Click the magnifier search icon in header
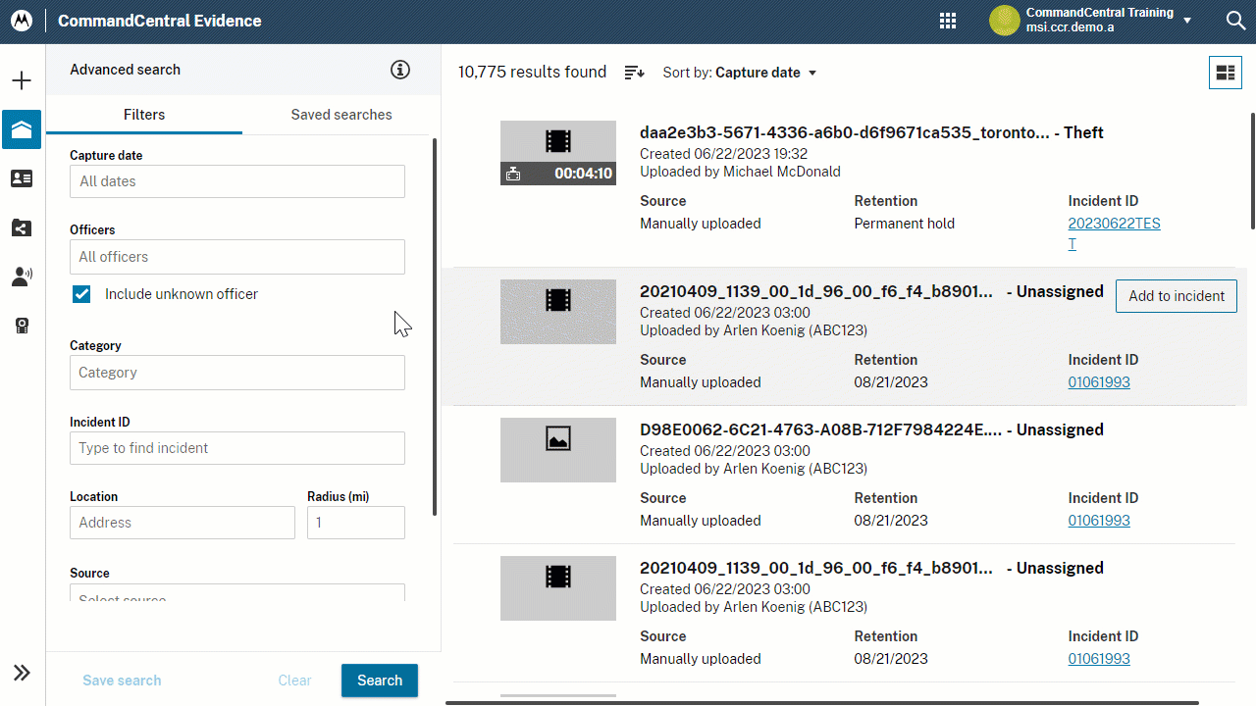Image resolution: width=1256 pixels, height=706 pixels. click(1235, 21)
